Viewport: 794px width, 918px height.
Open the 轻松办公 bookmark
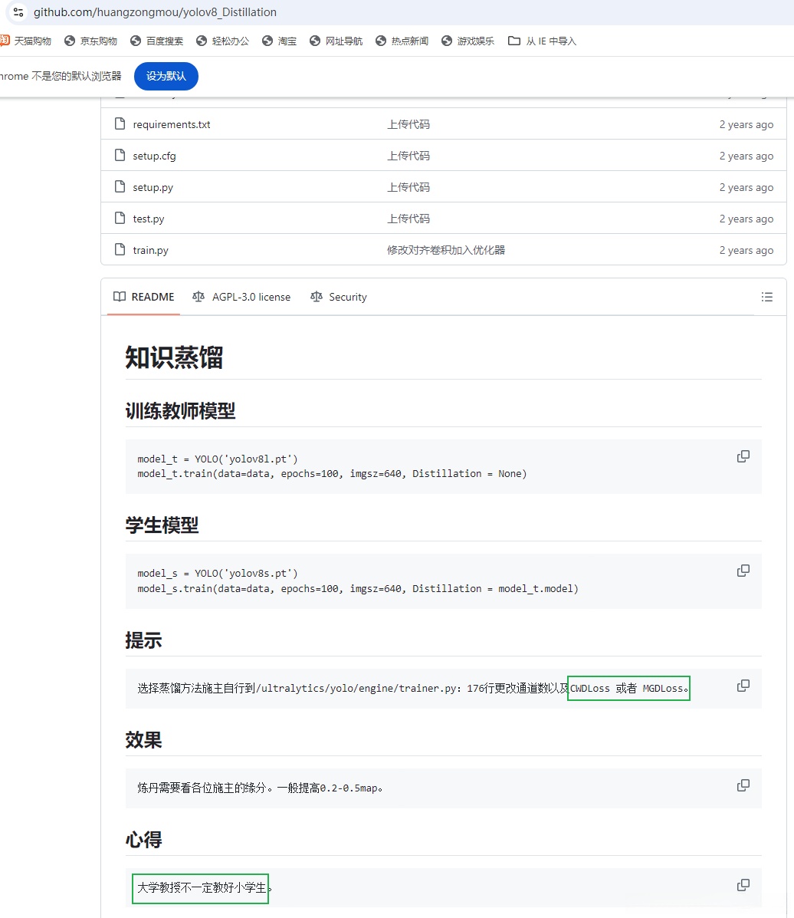(223, 41)
